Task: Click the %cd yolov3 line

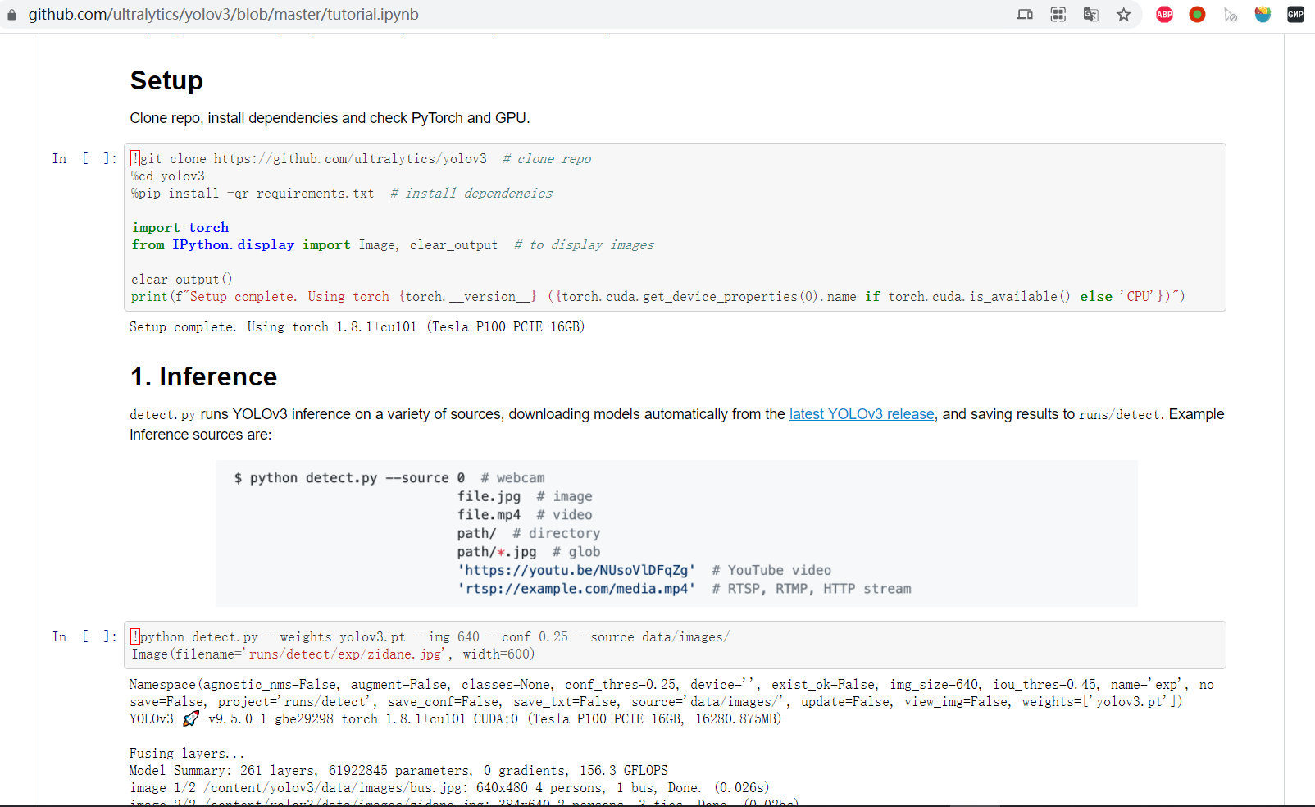Action: [x=168, y=176]
